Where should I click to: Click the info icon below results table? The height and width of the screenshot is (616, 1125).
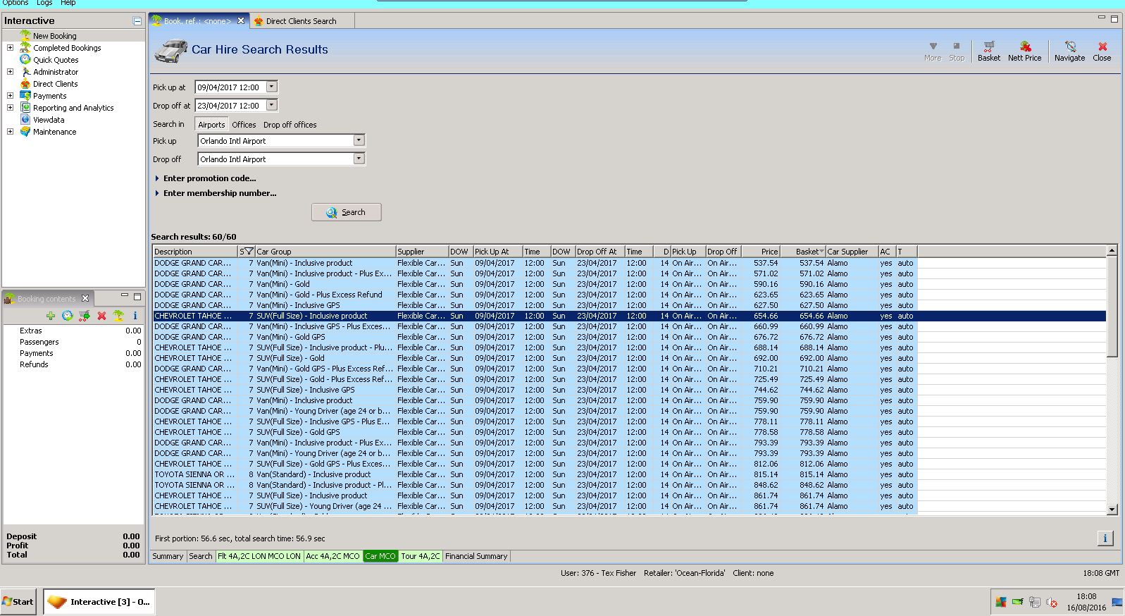[x=1105, y=538]
